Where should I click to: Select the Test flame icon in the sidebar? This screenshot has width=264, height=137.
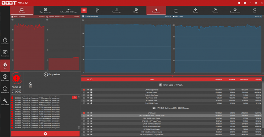pyautogui.click(x=5, y=65)
